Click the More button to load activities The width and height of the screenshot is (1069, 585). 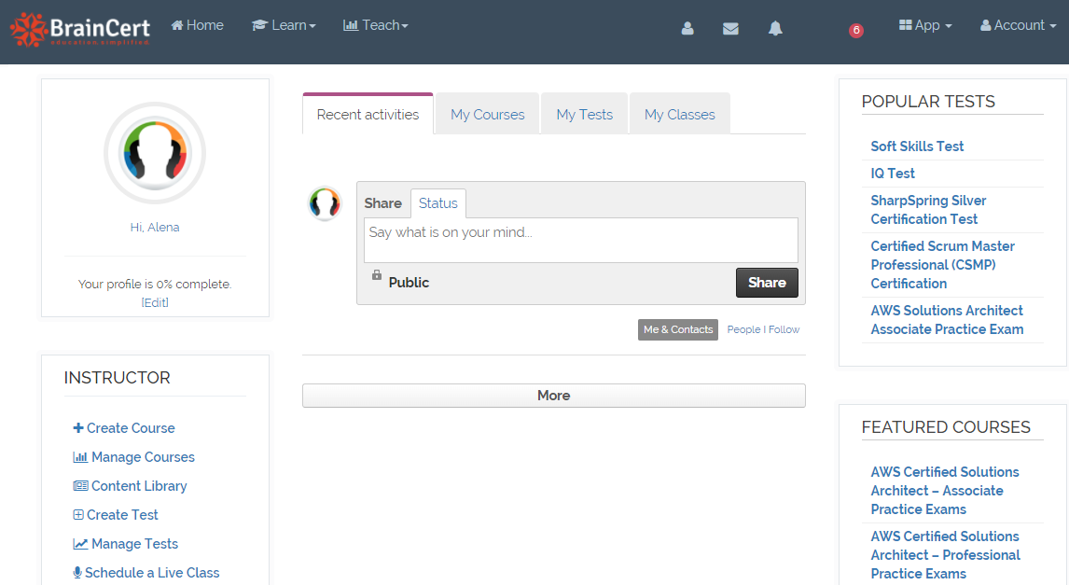click(x=553, y=396)
